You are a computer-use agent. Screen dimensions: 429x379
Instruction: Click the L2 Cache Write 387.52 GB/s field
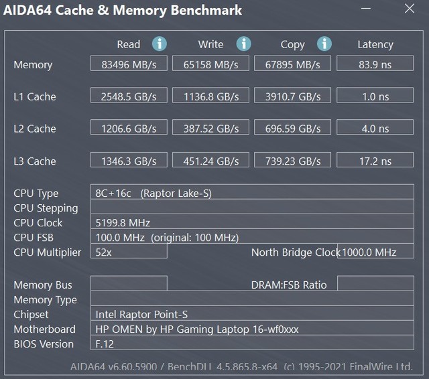click(x=210, y=129)
